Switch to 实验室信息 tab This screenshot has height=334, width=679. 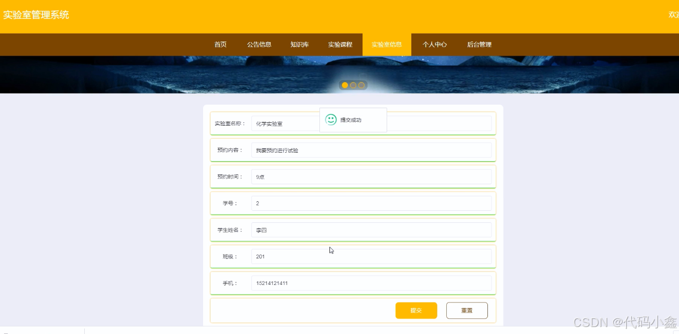387,45
